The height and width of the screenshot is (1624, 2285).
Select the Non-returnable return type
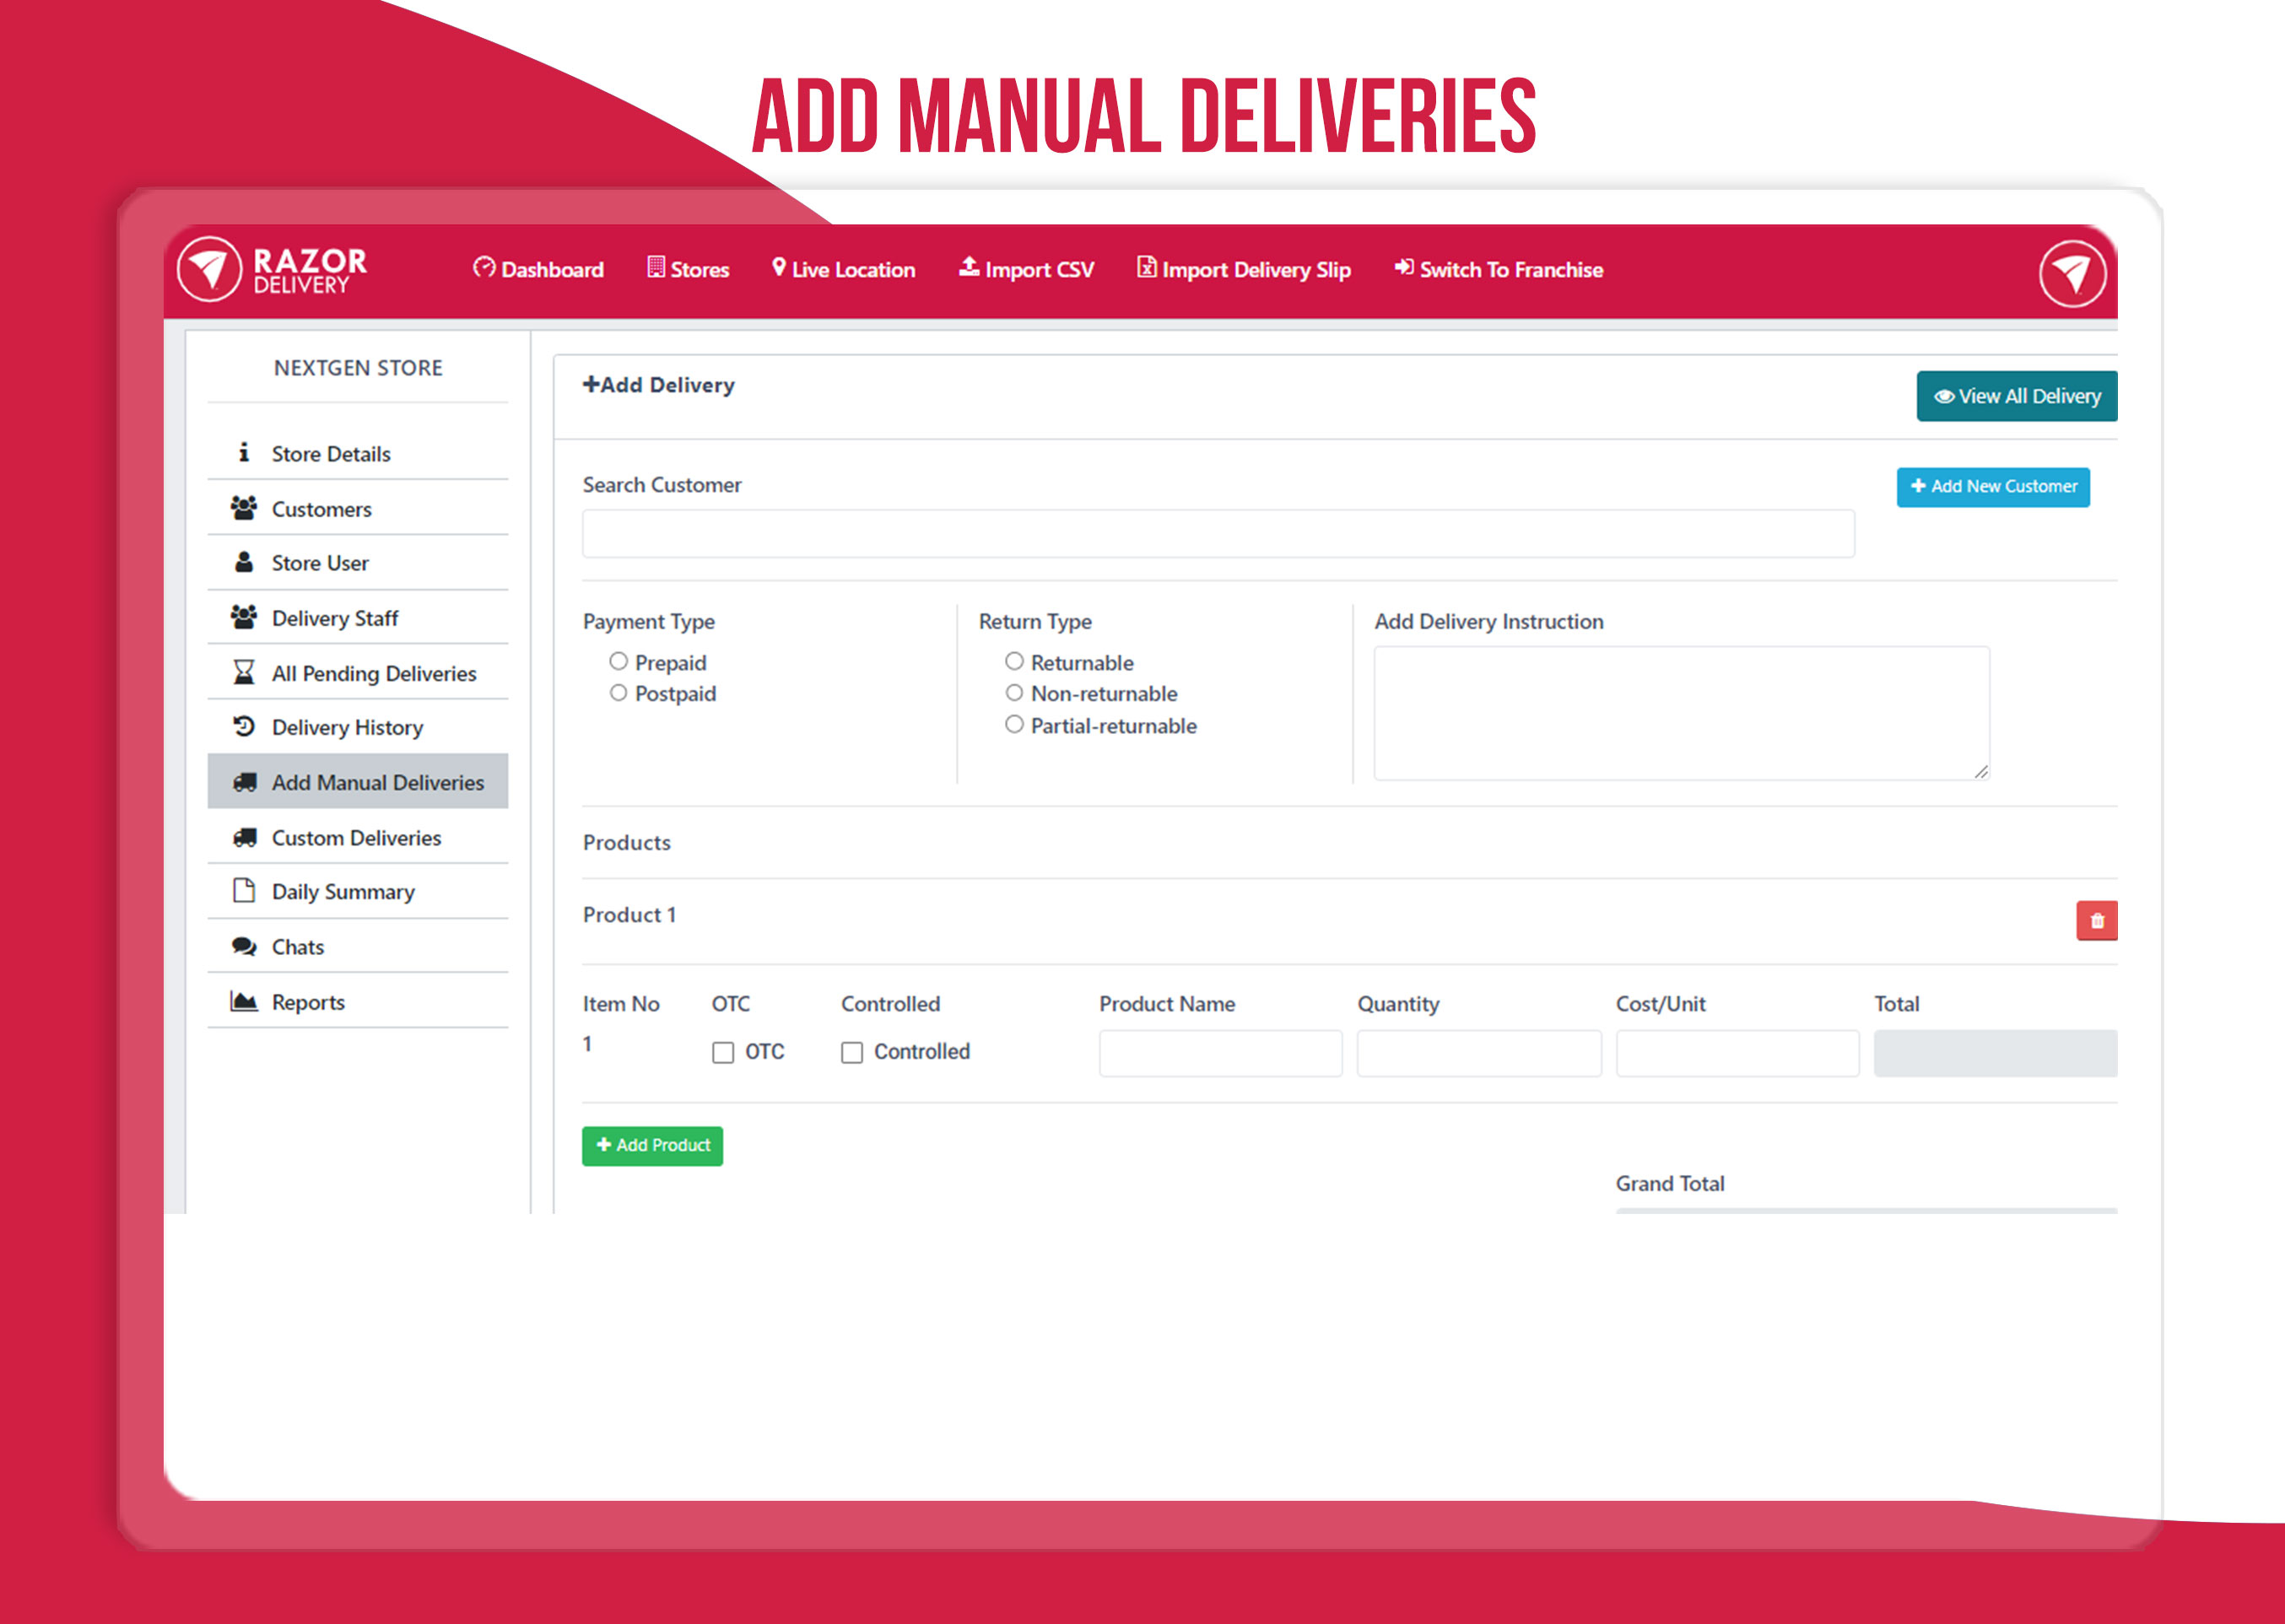1014,693
